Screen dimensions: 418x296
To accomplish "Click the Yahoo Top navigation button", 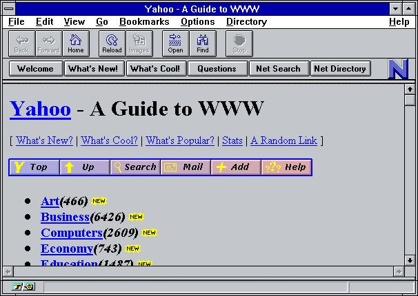I will [x=34, y=167].
